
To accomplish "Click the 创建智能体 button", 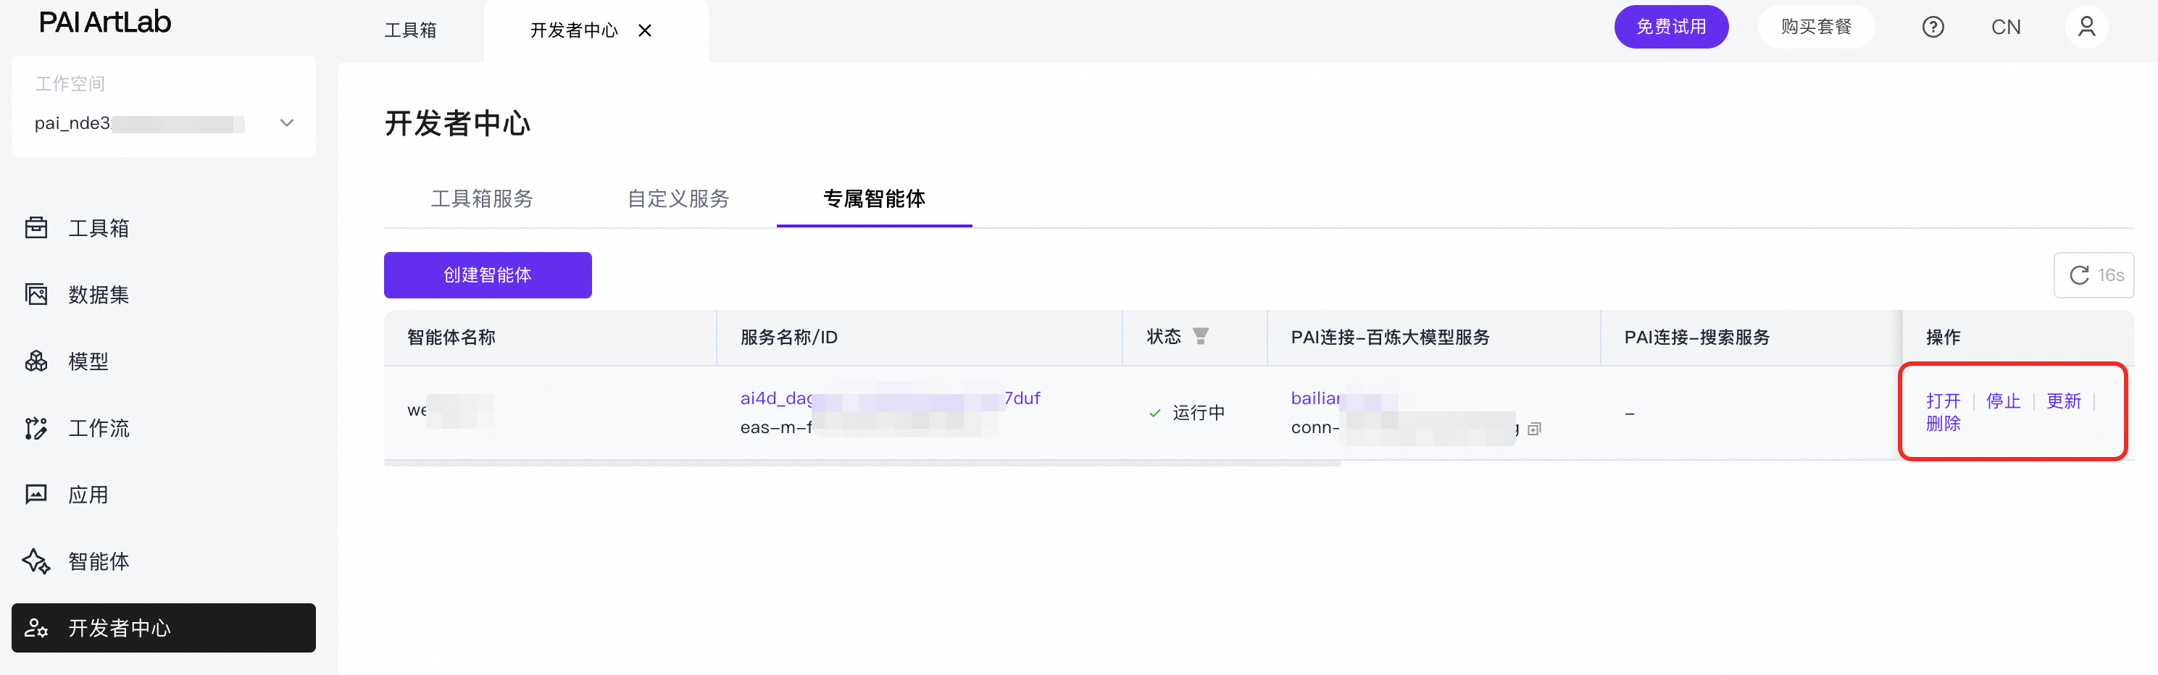I will [488, 274].
